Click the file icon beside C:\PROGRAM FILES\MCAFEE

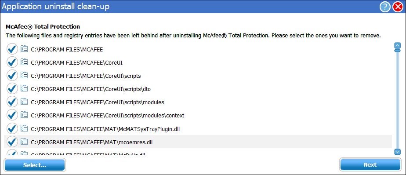[24, 49]
